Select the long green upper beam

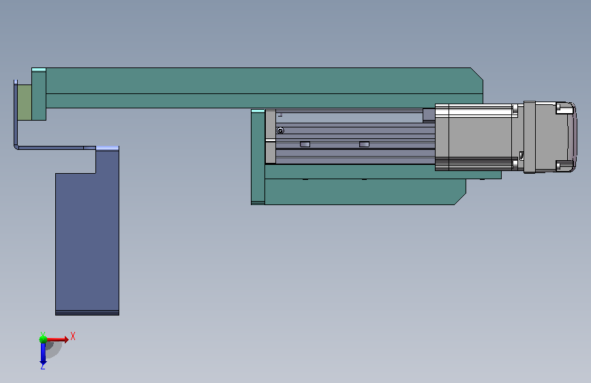(x=264, y=87)
